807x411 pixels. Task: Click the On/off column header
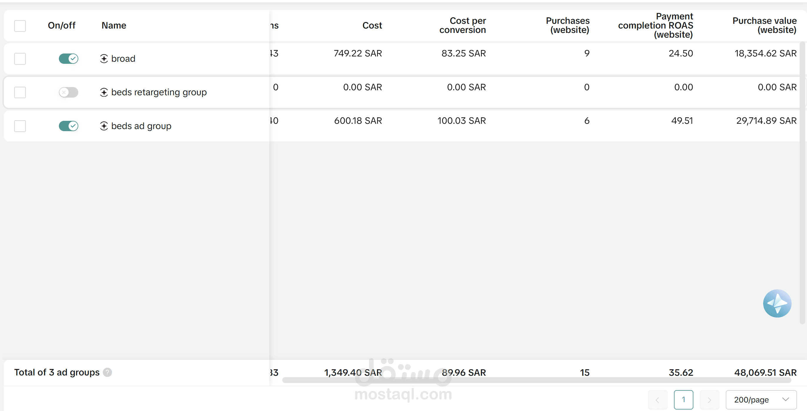62,25
